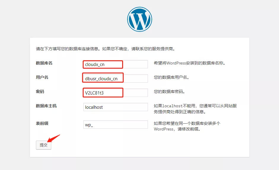
Task: Click description 您的数据库用户名
Action: point(171,77)
